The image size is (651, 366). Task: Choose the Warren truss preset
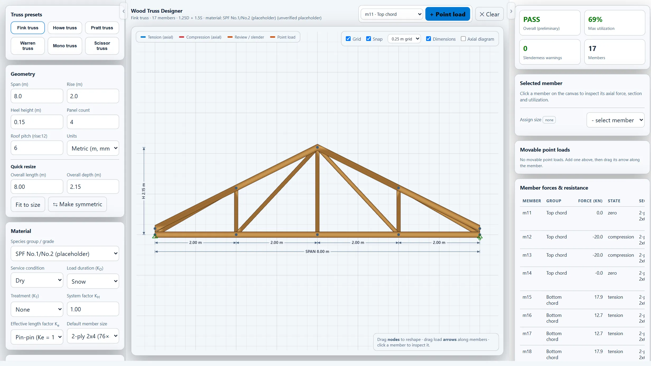(x=28, y=46)
